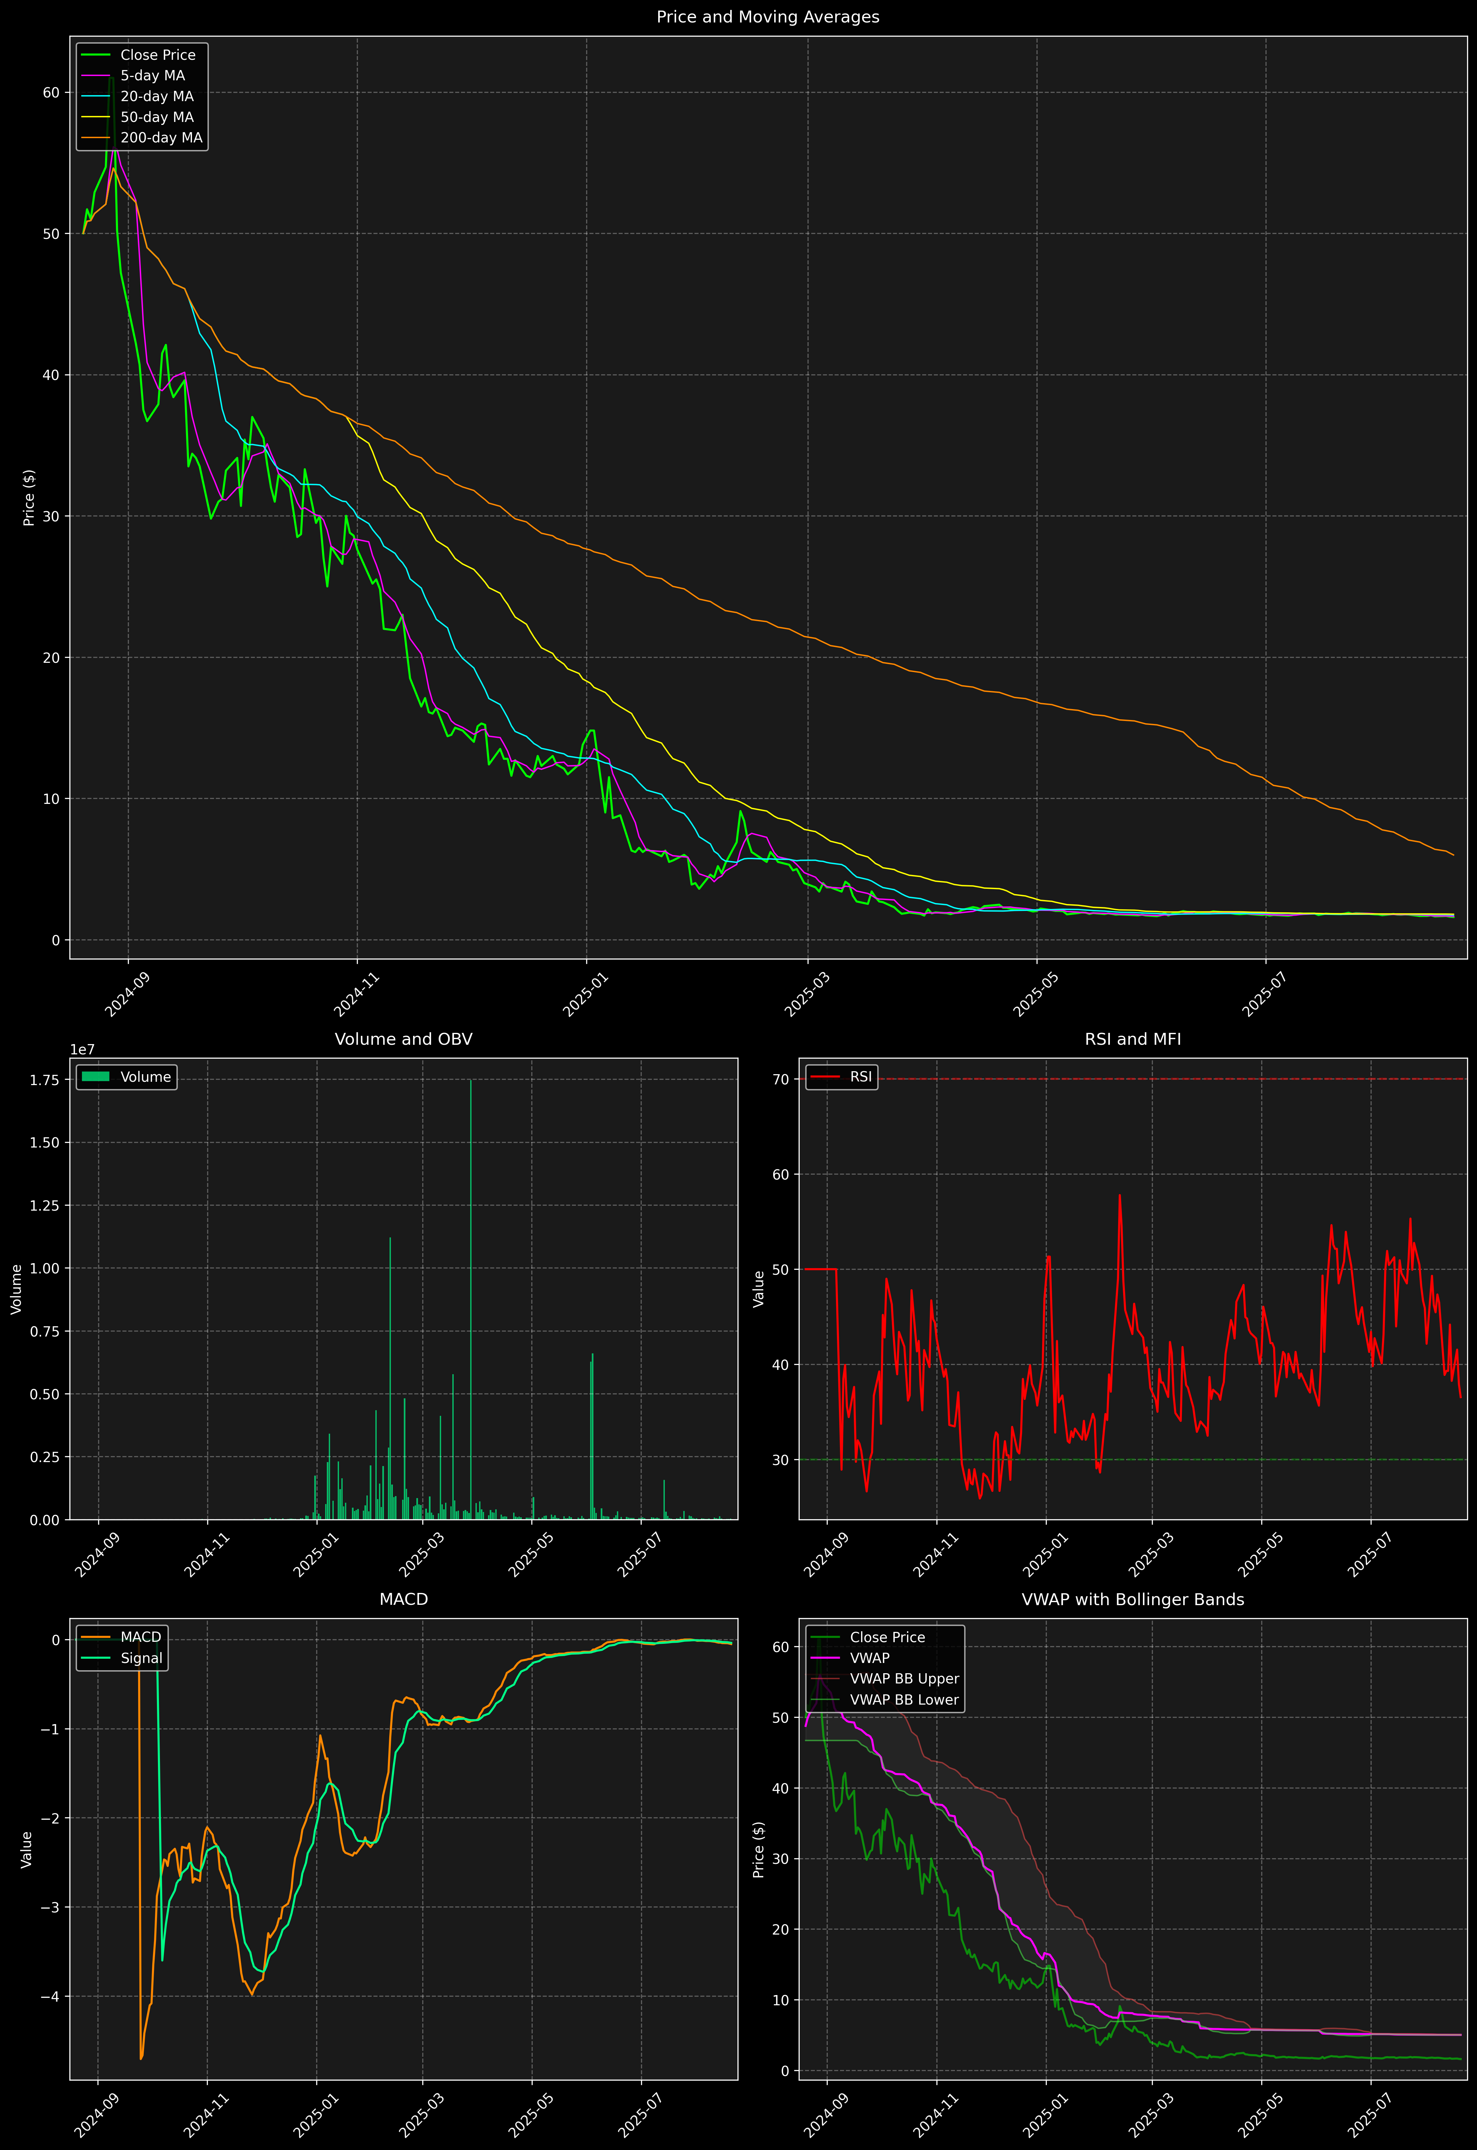Click the Volume and OBV chart title

[x=403, y=1039]
